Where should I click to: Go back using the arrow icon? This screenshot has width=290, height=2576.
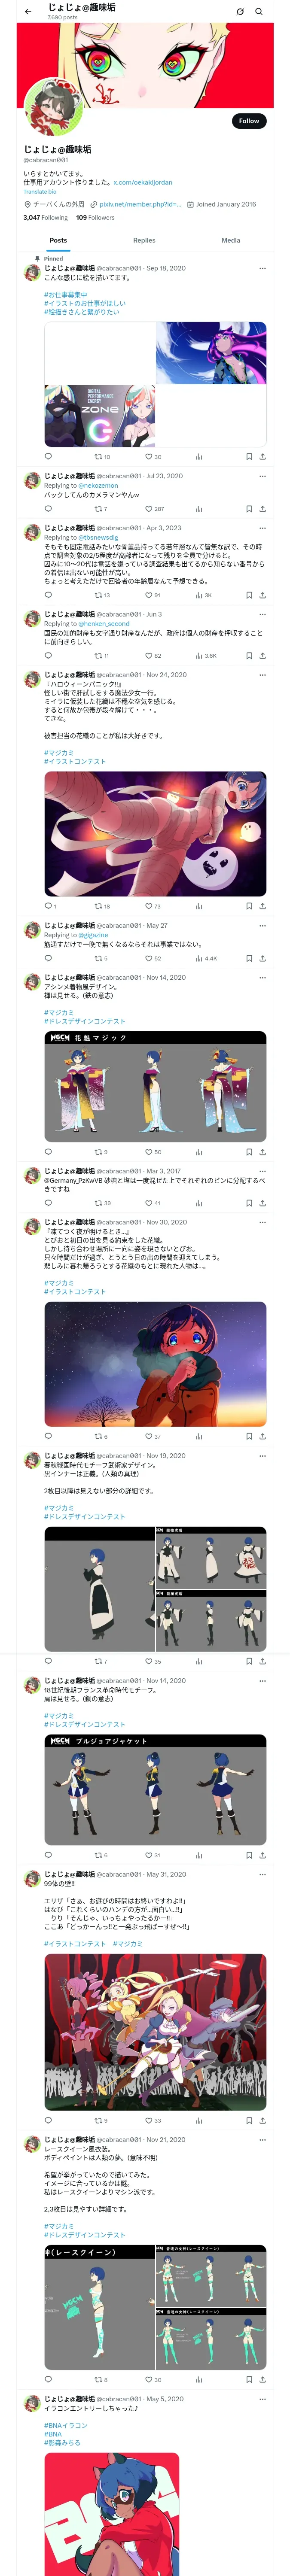[28, 12]
